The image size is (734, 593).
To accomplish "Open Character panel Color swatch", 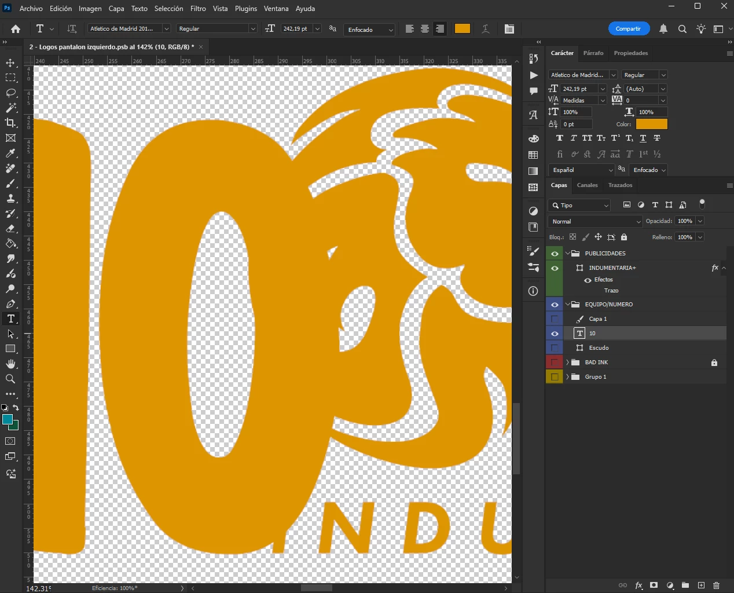I will tap(652, 125).
